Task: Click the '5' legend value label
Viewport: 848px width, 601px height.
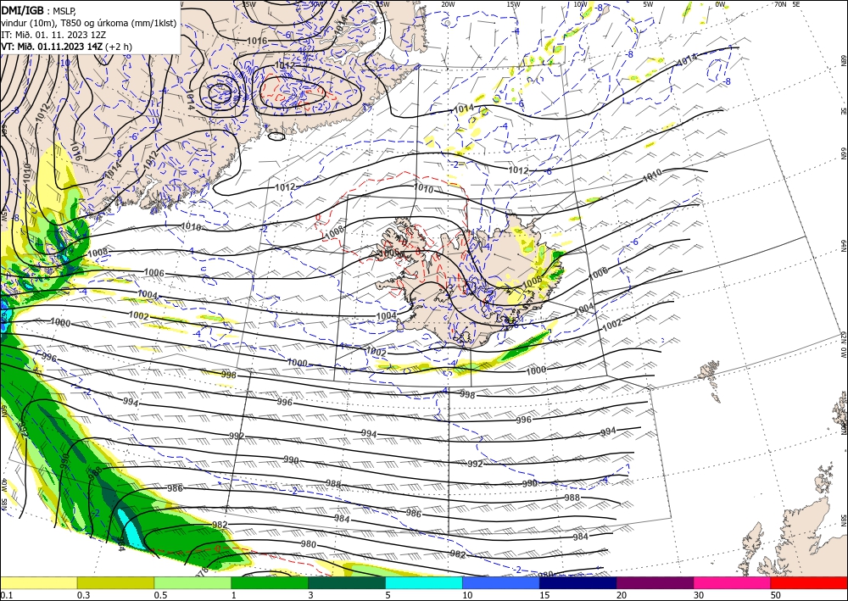Action: click(x=388, y=595)
